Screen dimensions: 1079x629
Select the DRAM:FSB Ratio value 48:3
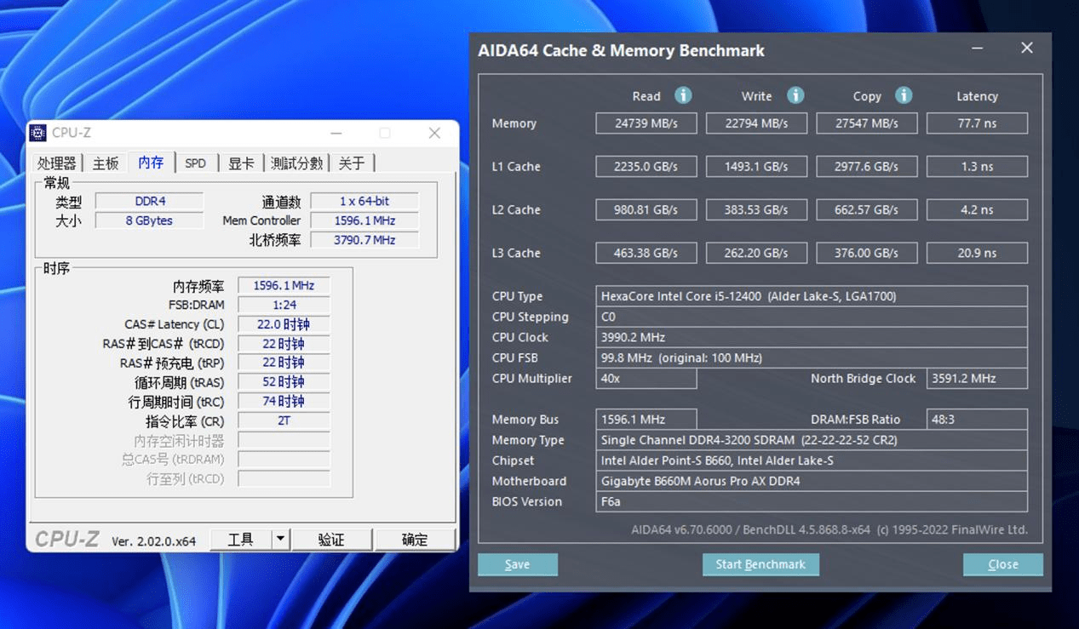click(977, 419)
